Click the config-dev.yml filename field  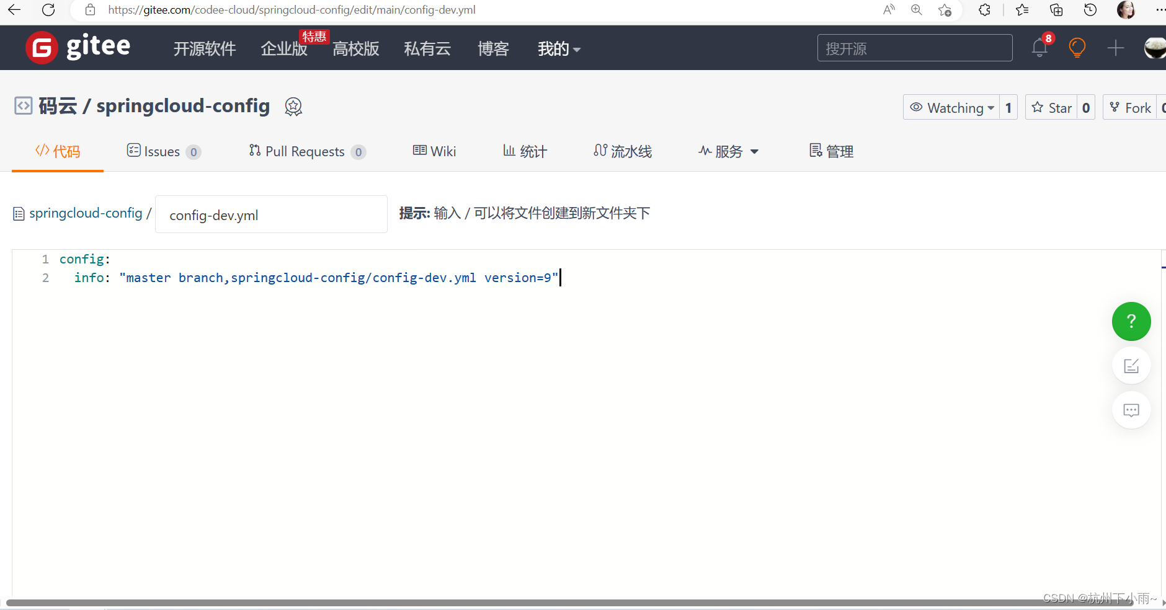point(271,214)
